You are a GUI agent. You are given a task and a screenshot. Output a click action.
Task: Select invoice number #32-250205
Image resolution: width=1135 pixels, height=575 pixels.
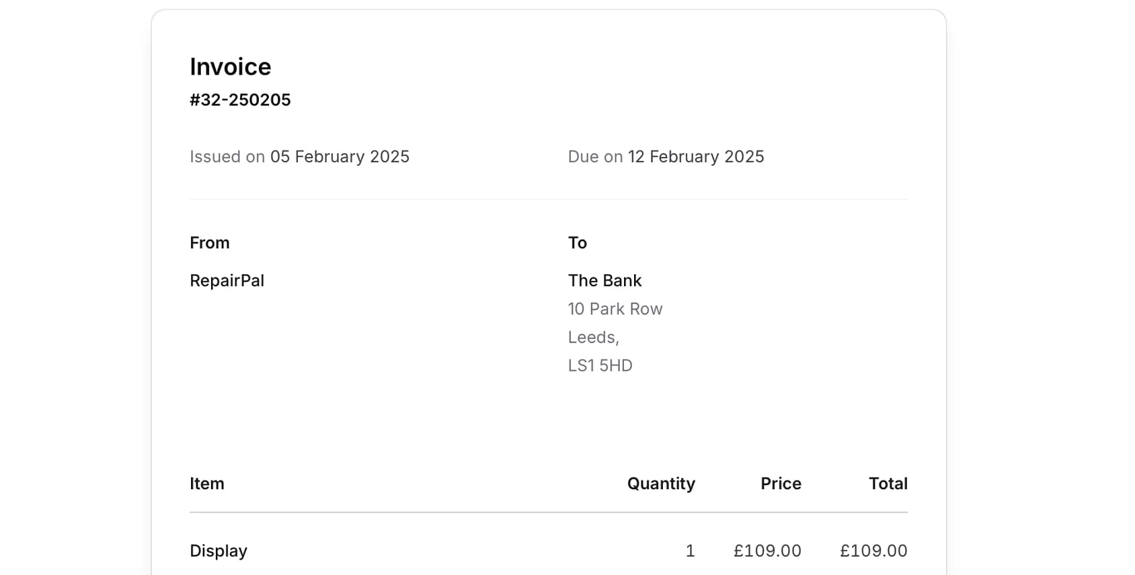point(240,100)
